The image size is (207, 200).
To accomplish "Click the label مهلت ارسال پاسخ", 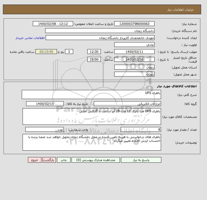I will pos(184,52).
